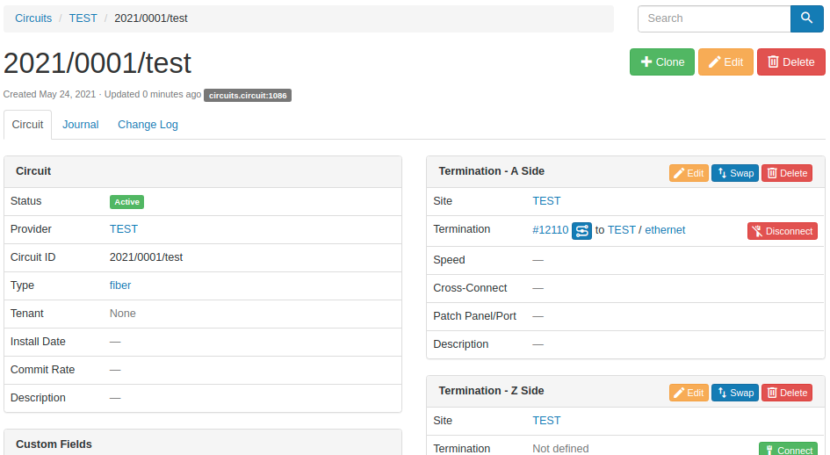The width and height of the screenshot is (830, 455).
Task: Click the circuits.circuit:1086 badge
Action: [248, 96]
